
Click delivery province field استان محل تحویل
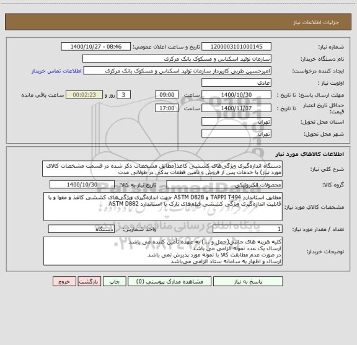tap(236, 121)
